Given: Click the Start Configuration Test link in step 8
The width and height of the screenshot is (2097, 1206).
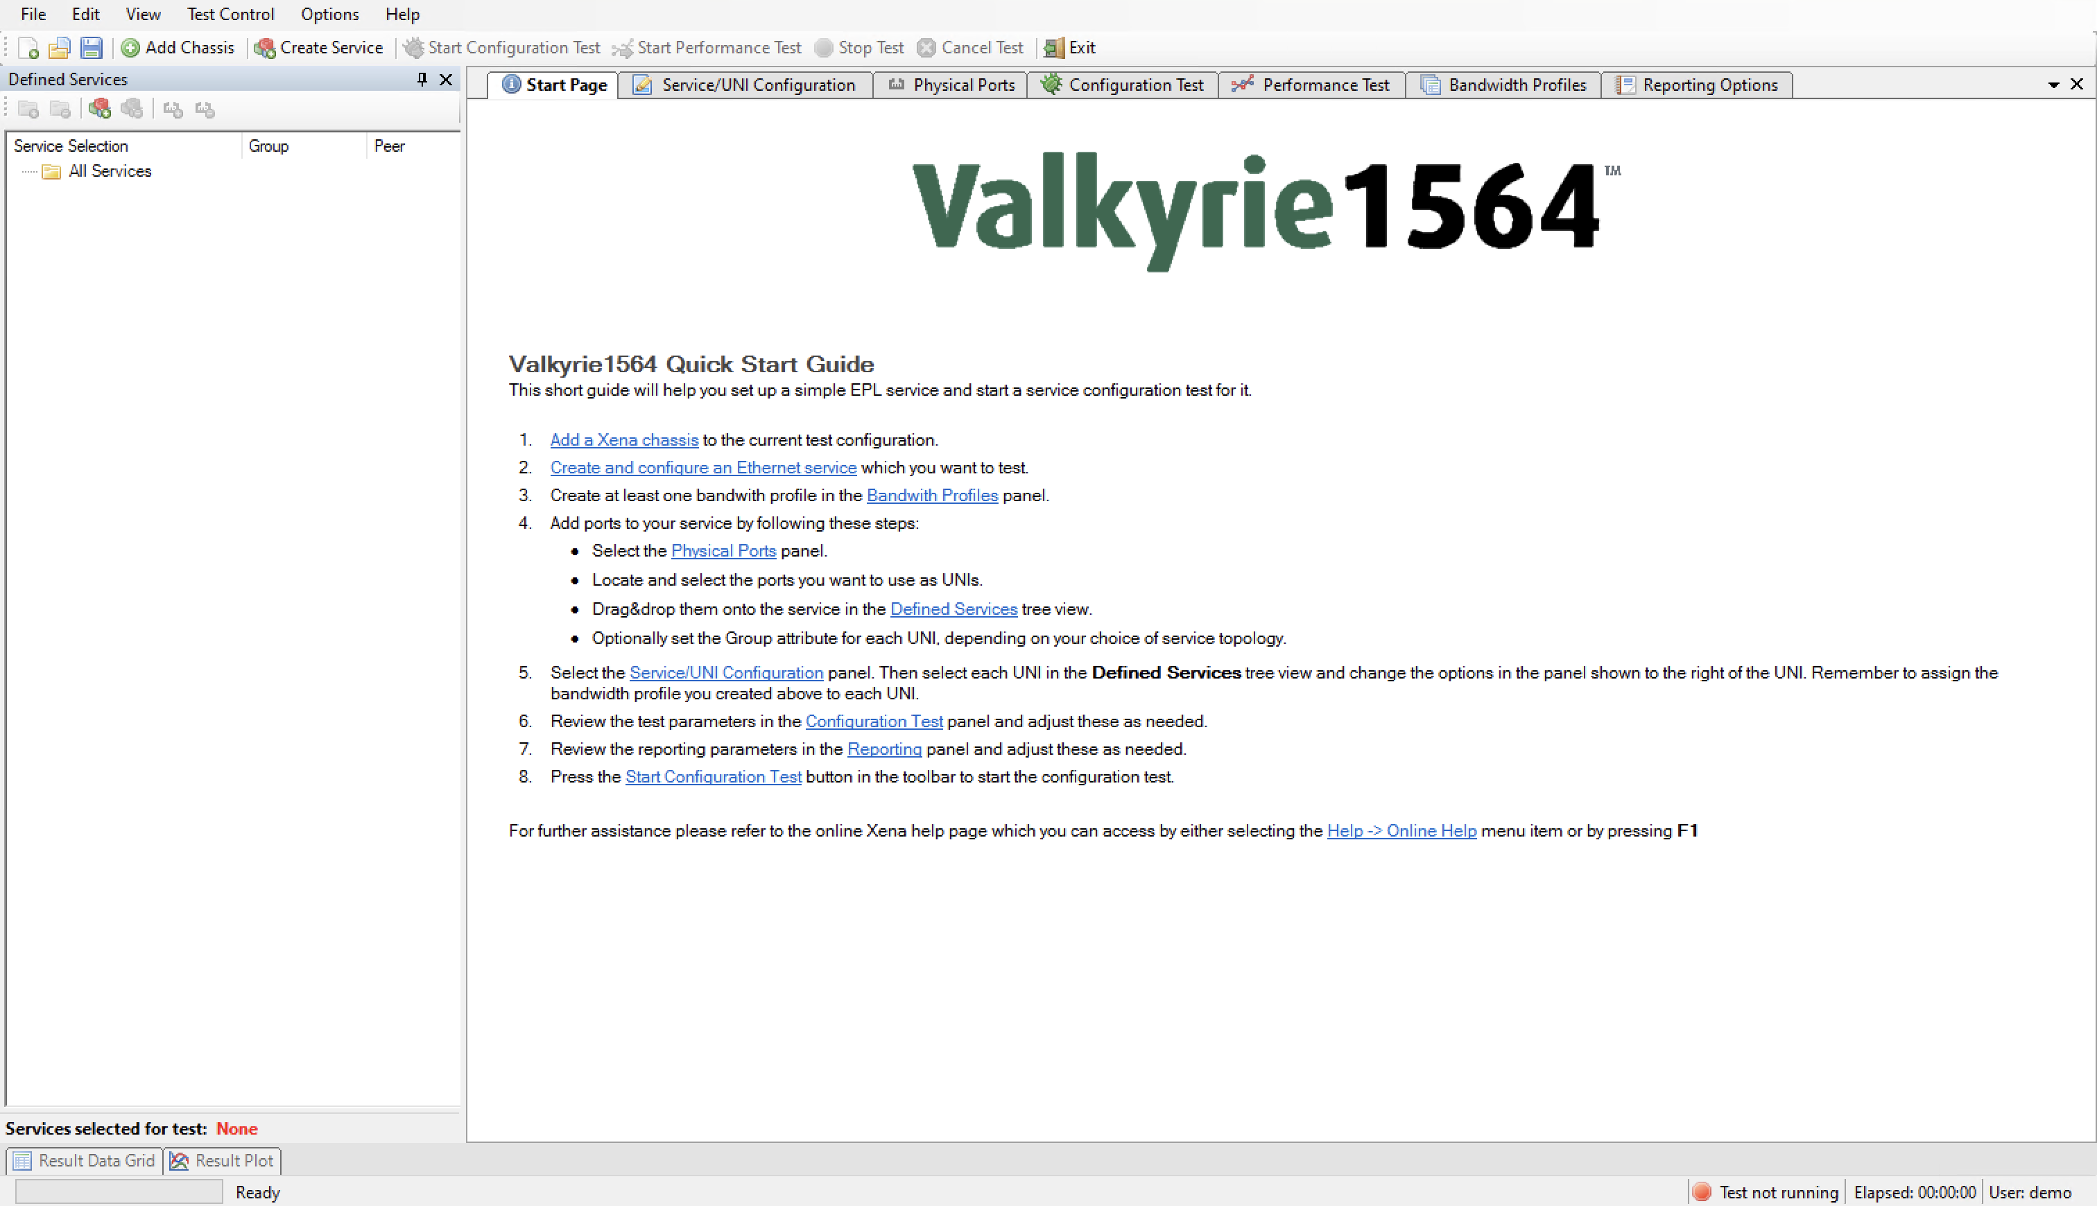Looking at the screenshot, I should [714, 777].
